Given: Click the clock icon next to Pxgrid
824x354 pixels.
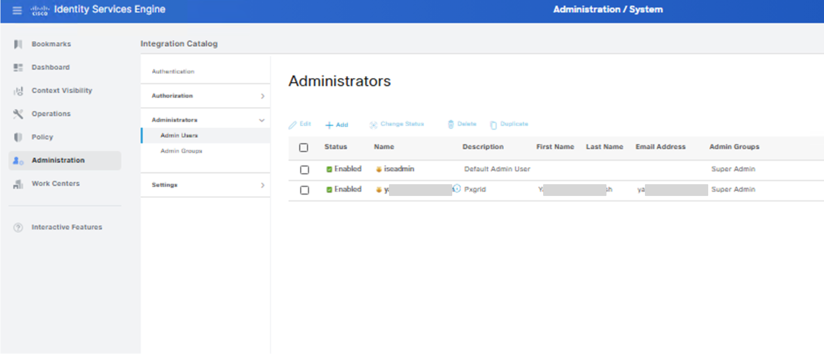Looking at the screenshot, I should click(457, 189).
